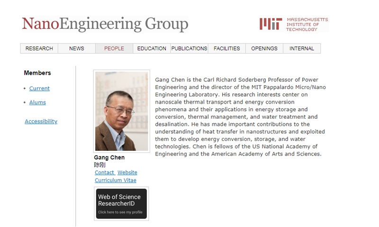The width and height of the screenshot is (379, 227).
Task: Open the NanoEngineering Group home logo
Action: tap(105, 24)
